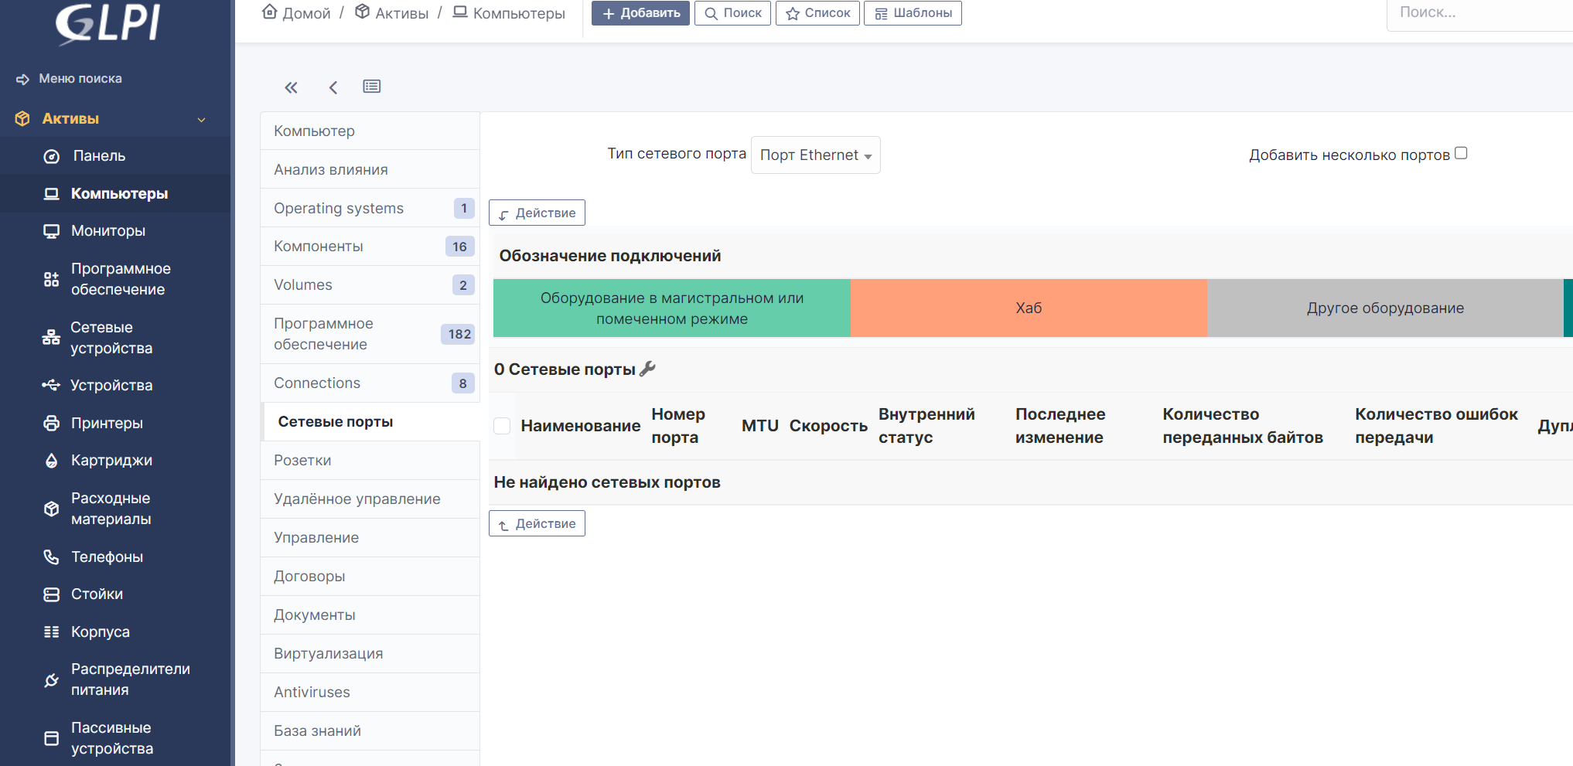Open the Розетки tab
Image resolution: width=1573 pixels, height=766 pixels.
tap(370, 461)
